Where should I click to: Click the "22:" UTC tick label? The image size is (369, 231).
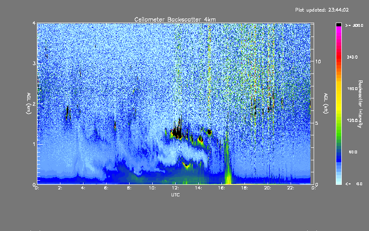[291, 188]
